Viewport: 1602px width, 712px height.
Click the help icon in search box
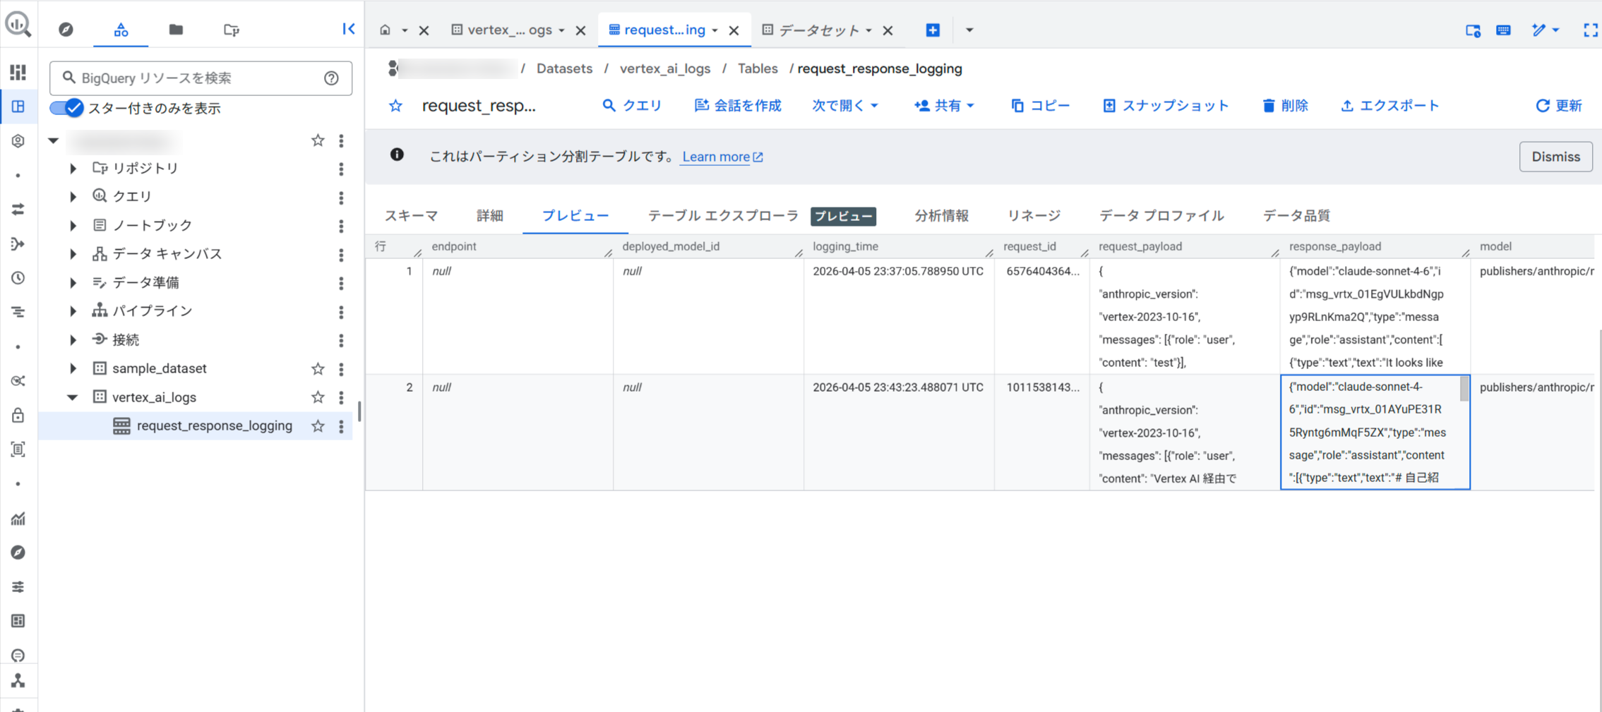[331, 78]
